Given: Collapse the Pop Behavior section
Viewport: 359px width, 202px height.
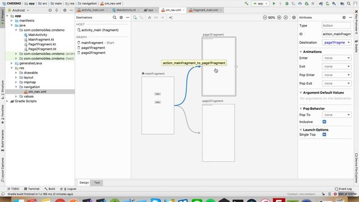Looking at the screenshot, I should point(301,108).
